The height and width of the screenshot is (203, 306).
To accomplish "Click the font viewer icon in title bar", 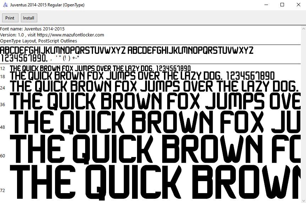I will coord(5,5).
